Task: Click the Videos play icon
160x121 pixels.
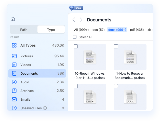Action: (x=14, y=65)
